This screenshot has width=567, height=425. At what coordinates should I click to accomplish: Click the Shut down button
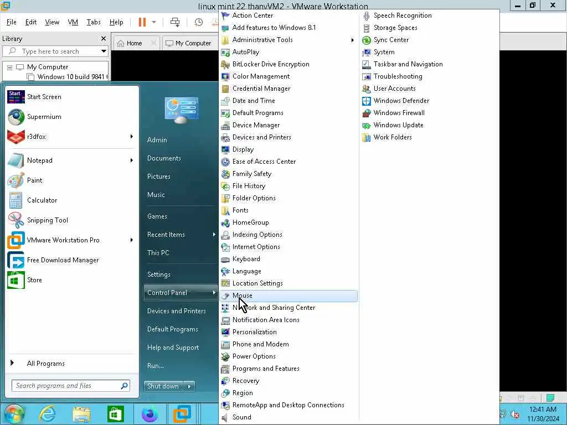click(163, 386)
